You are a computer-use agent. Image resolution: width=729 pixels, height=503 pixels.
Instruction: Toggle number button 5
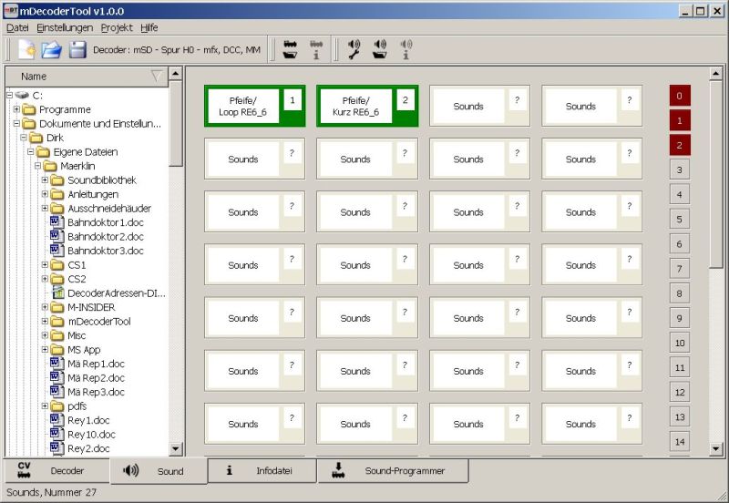point(679,219)
